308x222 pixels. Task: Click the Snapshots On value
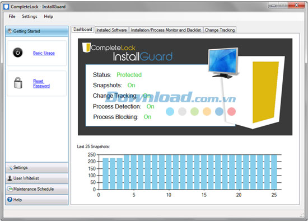pos(131,85)
